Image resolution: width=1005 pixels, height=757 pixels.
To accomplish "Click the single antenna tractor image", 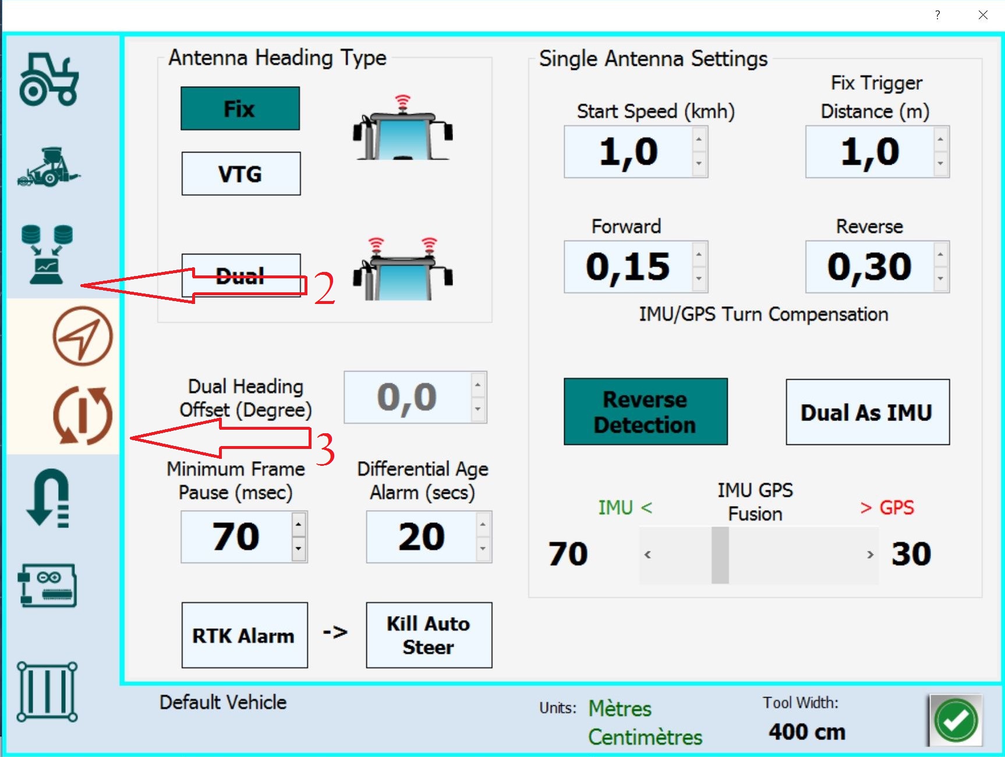I will click(402, 127).
